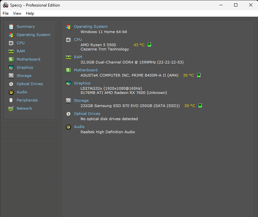Select Summary in the sidebar
Image resolution: width=258 pixels, height=217 pixels.
point(26,27)
